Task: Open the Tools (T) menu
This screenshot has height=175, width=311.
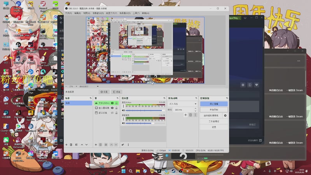Action: (136, 13)
